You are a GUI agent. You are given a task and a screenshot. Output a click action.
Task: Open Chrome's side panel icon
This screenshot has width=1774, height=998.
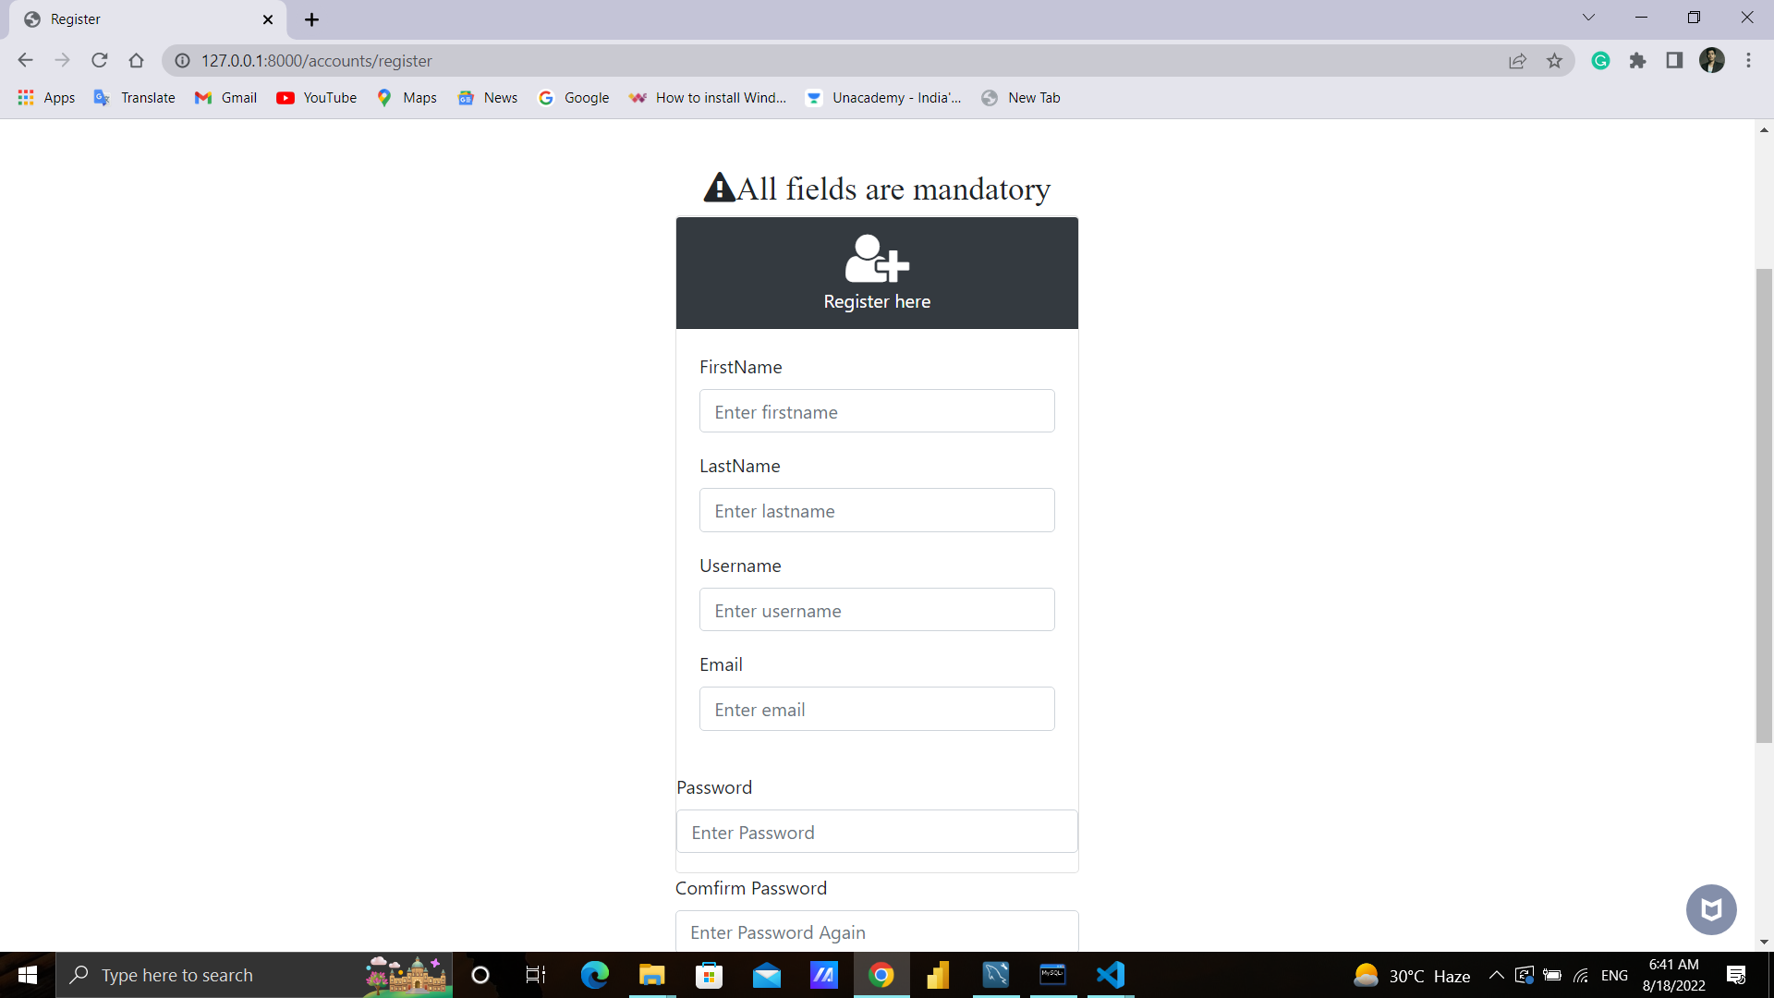pos(1675,60)
